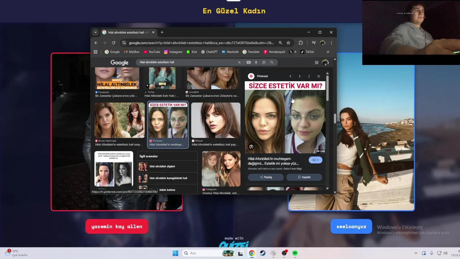The height and width of the screenshot is (259, 460).
Task: Submit search with the magnifier icon
Action: point(272,62)
